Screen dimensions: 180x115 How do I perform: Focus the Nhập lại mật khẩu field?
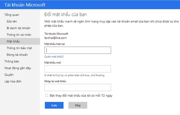[x=78, y=87]
